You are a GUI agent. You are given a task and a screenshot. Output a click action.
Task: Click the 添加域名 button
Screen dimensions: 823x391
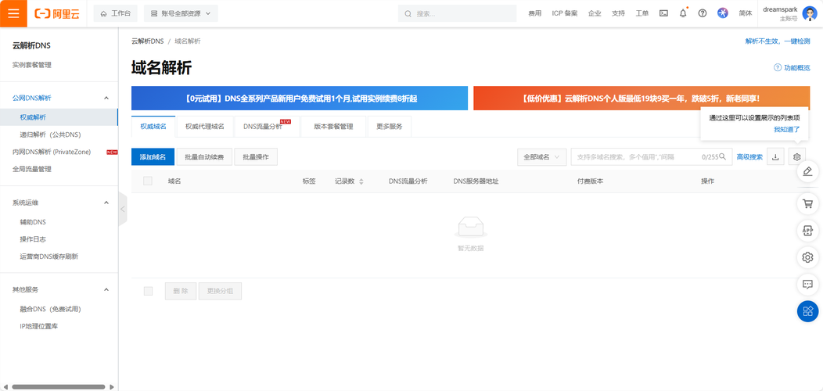click(153, 157)
